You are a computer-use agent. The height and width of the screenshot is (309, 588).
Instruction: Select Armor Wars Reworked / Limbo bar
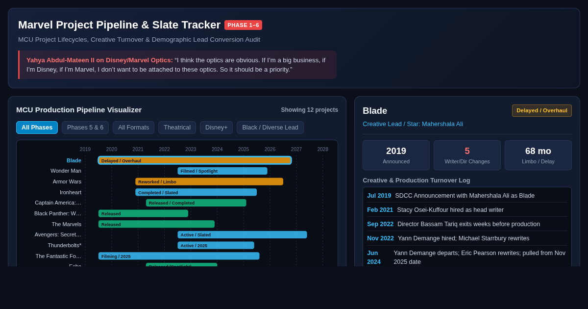(x=209, y=181)
